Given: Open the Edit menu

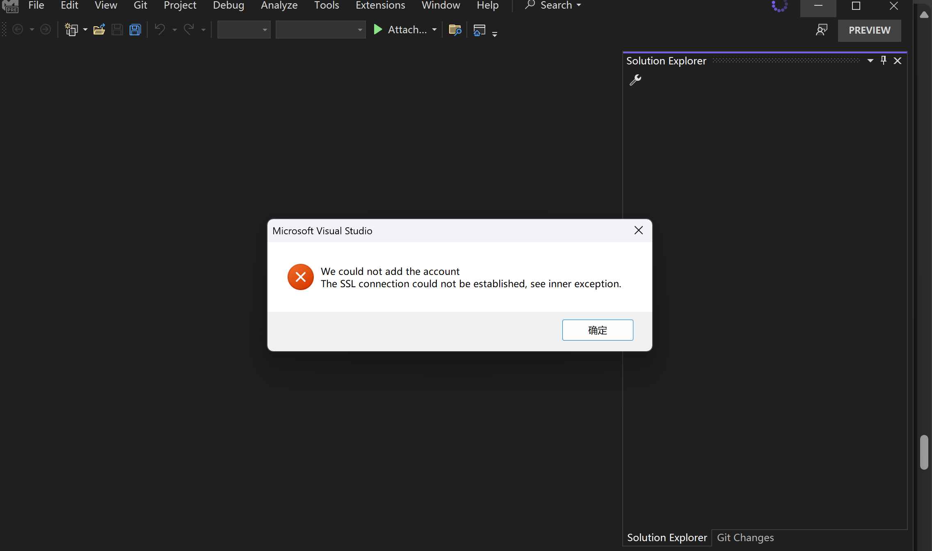Looking at the screenshot, I should 69,5.
